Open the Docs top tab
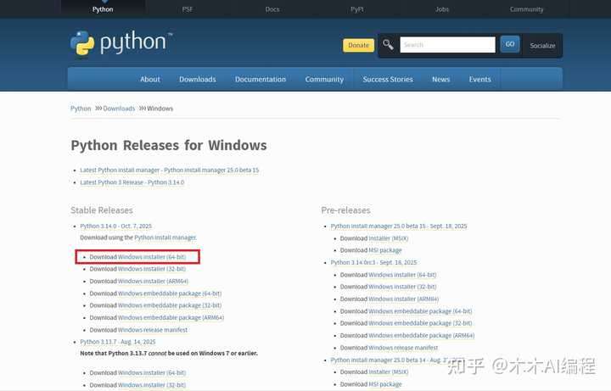 coord(272,9)
